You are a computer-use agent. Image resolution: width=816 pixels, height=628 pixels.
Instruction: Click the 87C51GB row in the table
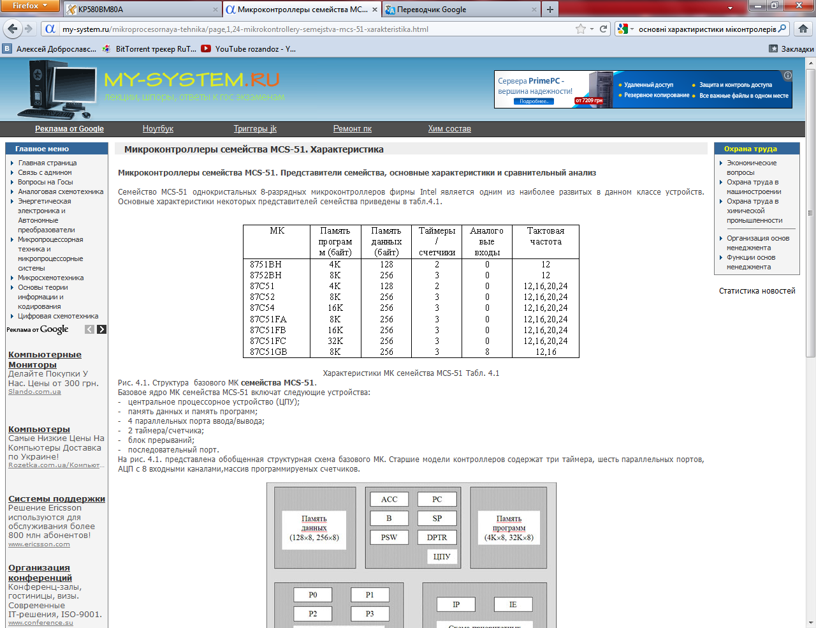tap(411, 352)
